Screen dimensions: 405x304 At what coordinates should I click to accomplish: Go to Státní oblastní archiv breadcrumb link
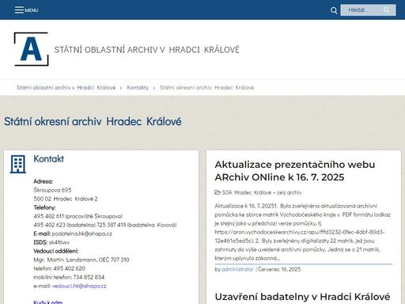pyautogui.click(x=66, y=87)
